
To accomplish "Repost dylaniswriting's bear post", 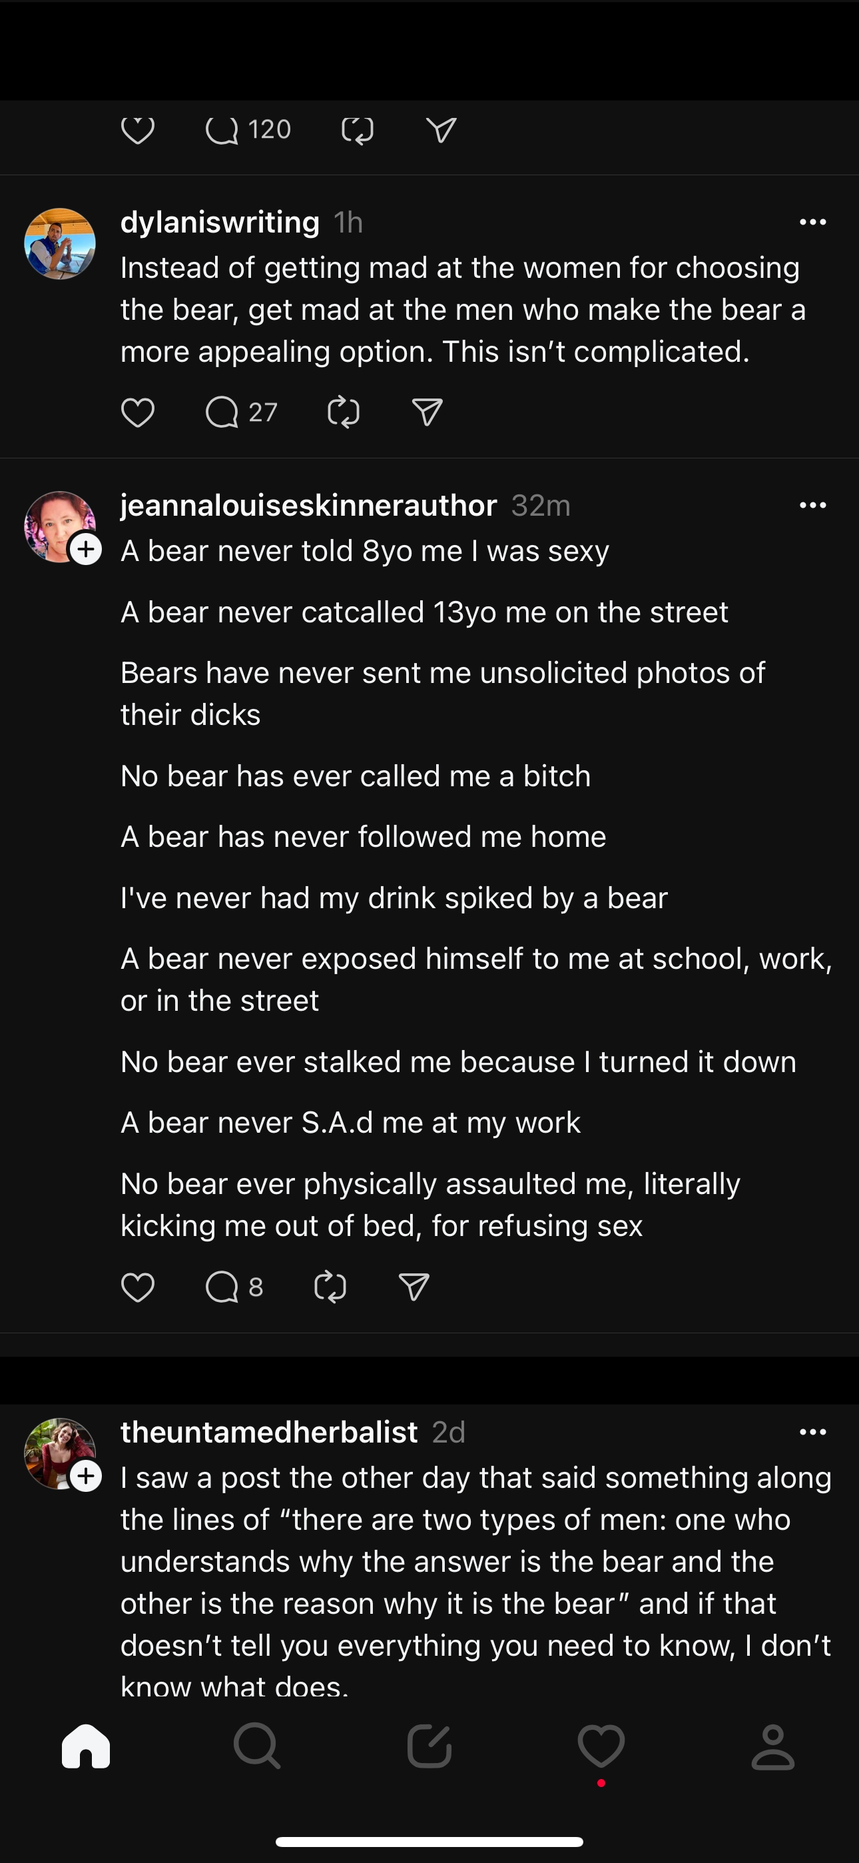I will [x=343, y=412].
